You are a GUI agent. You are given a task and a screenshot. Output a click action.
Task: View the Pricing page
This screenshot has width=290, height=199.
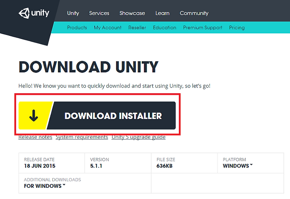click(237, 27)
